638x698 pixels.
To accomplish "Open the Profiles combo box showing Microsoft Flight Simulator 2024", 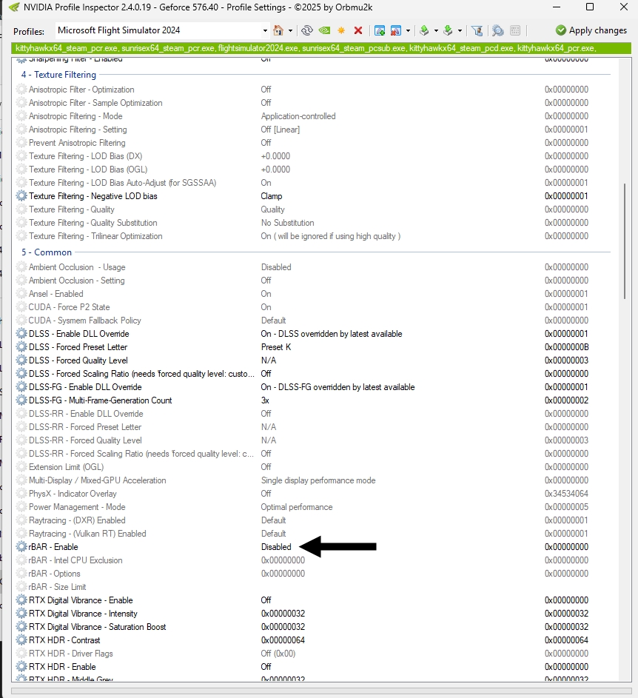I will tap(163, 30).
